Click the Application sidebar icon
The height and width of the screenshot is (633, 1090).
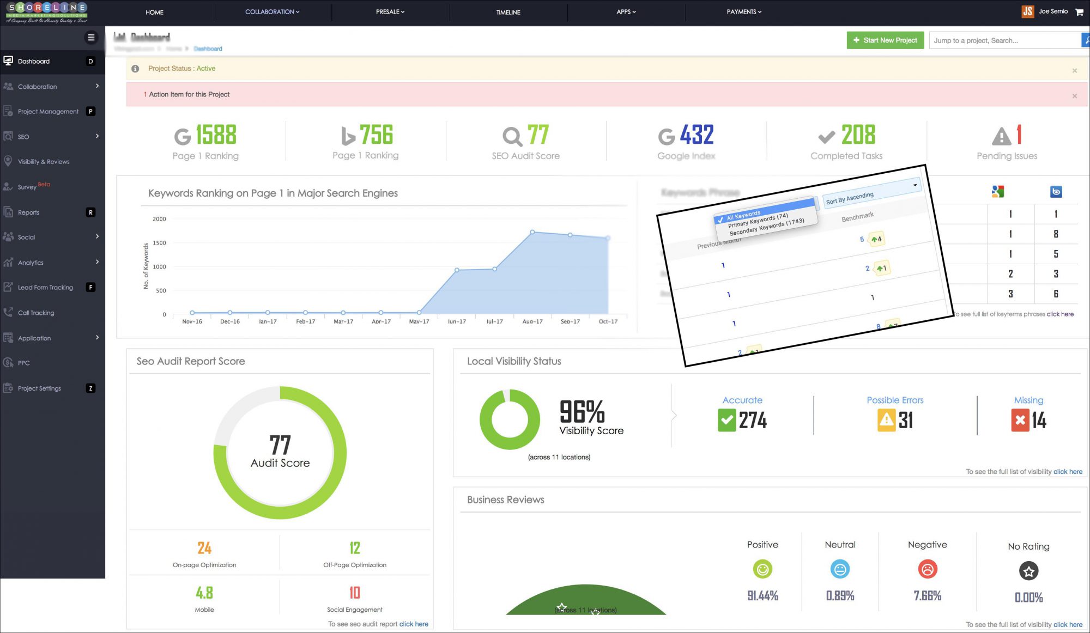pyautogui.click(x=8, y=338)
